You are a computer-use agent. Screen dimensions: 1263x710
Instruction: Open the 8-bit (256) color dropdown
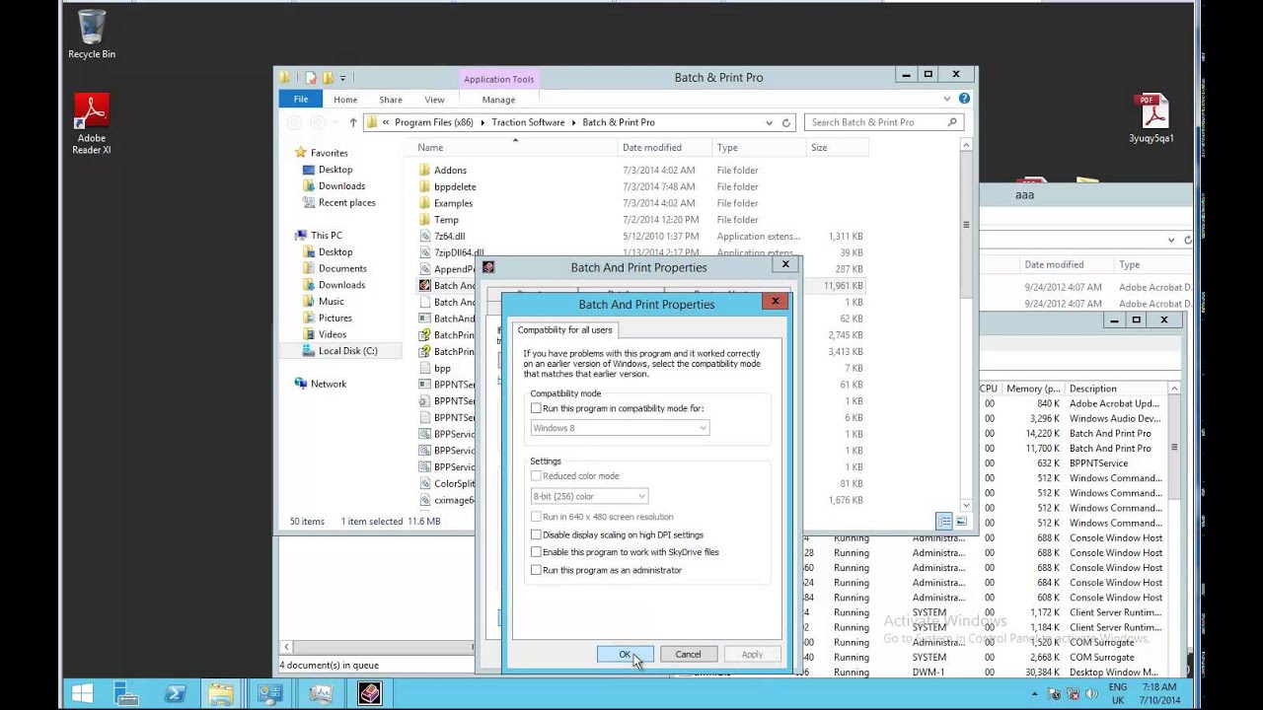click(x=589, y=496)
